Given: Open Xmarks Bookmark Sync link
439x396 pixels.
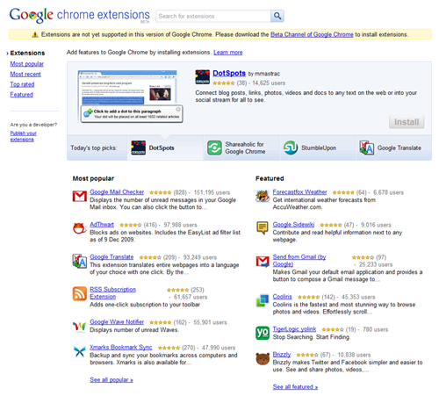Looking at the screenshot, I should pyautogui.click(x=121, y=348).
